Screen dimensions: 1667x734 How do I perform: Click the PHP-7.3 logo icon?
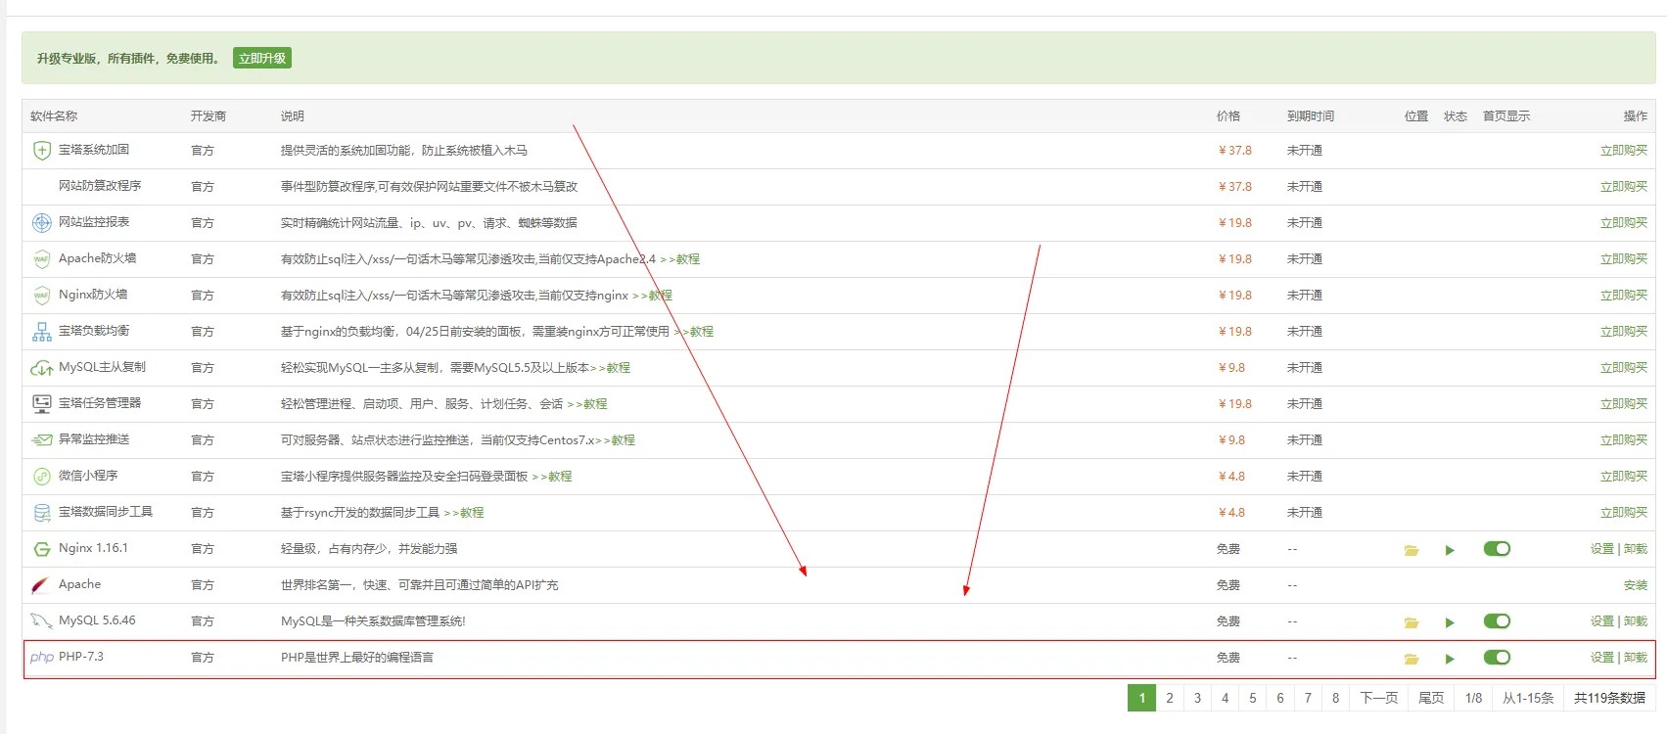(41, 658)
